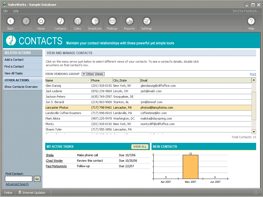Select Add a Contact action

pyautogui.click(x=14, y=60)
